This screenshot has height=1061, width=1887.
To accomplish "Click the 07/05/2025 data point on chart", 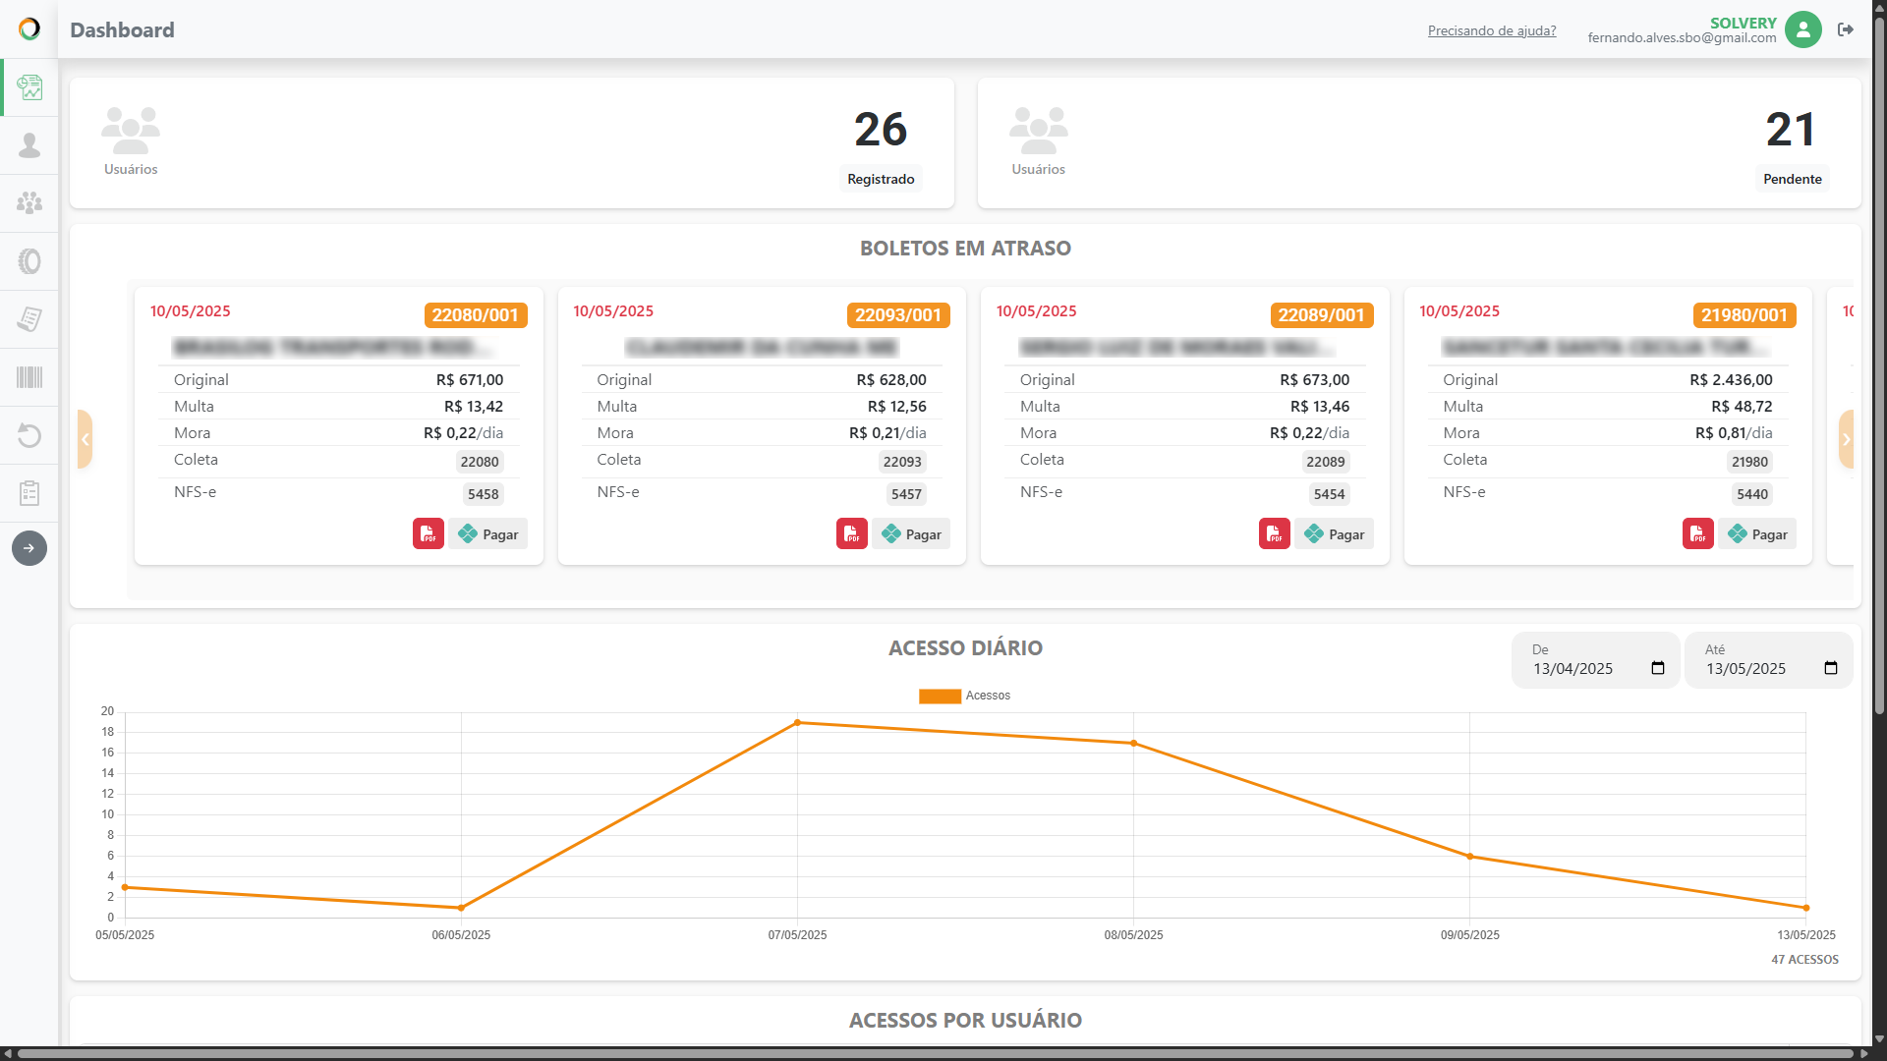I will (797, 722).
